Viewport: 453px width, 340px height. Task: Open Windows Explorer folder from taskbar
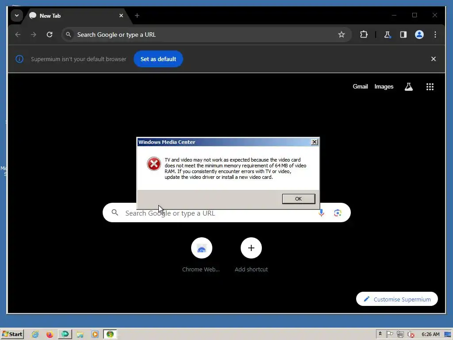(x=80, y=335)
